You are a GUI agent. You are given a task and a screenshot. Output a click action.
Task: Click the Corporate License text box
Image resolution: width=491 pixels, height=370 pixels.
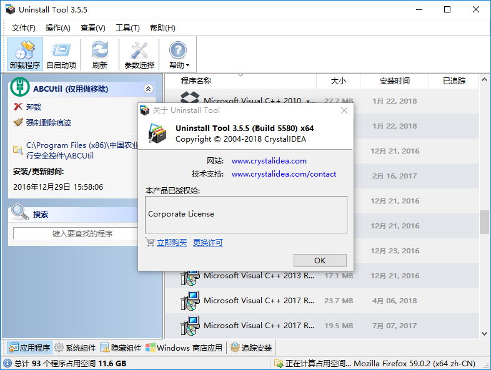tap(246, 215)
